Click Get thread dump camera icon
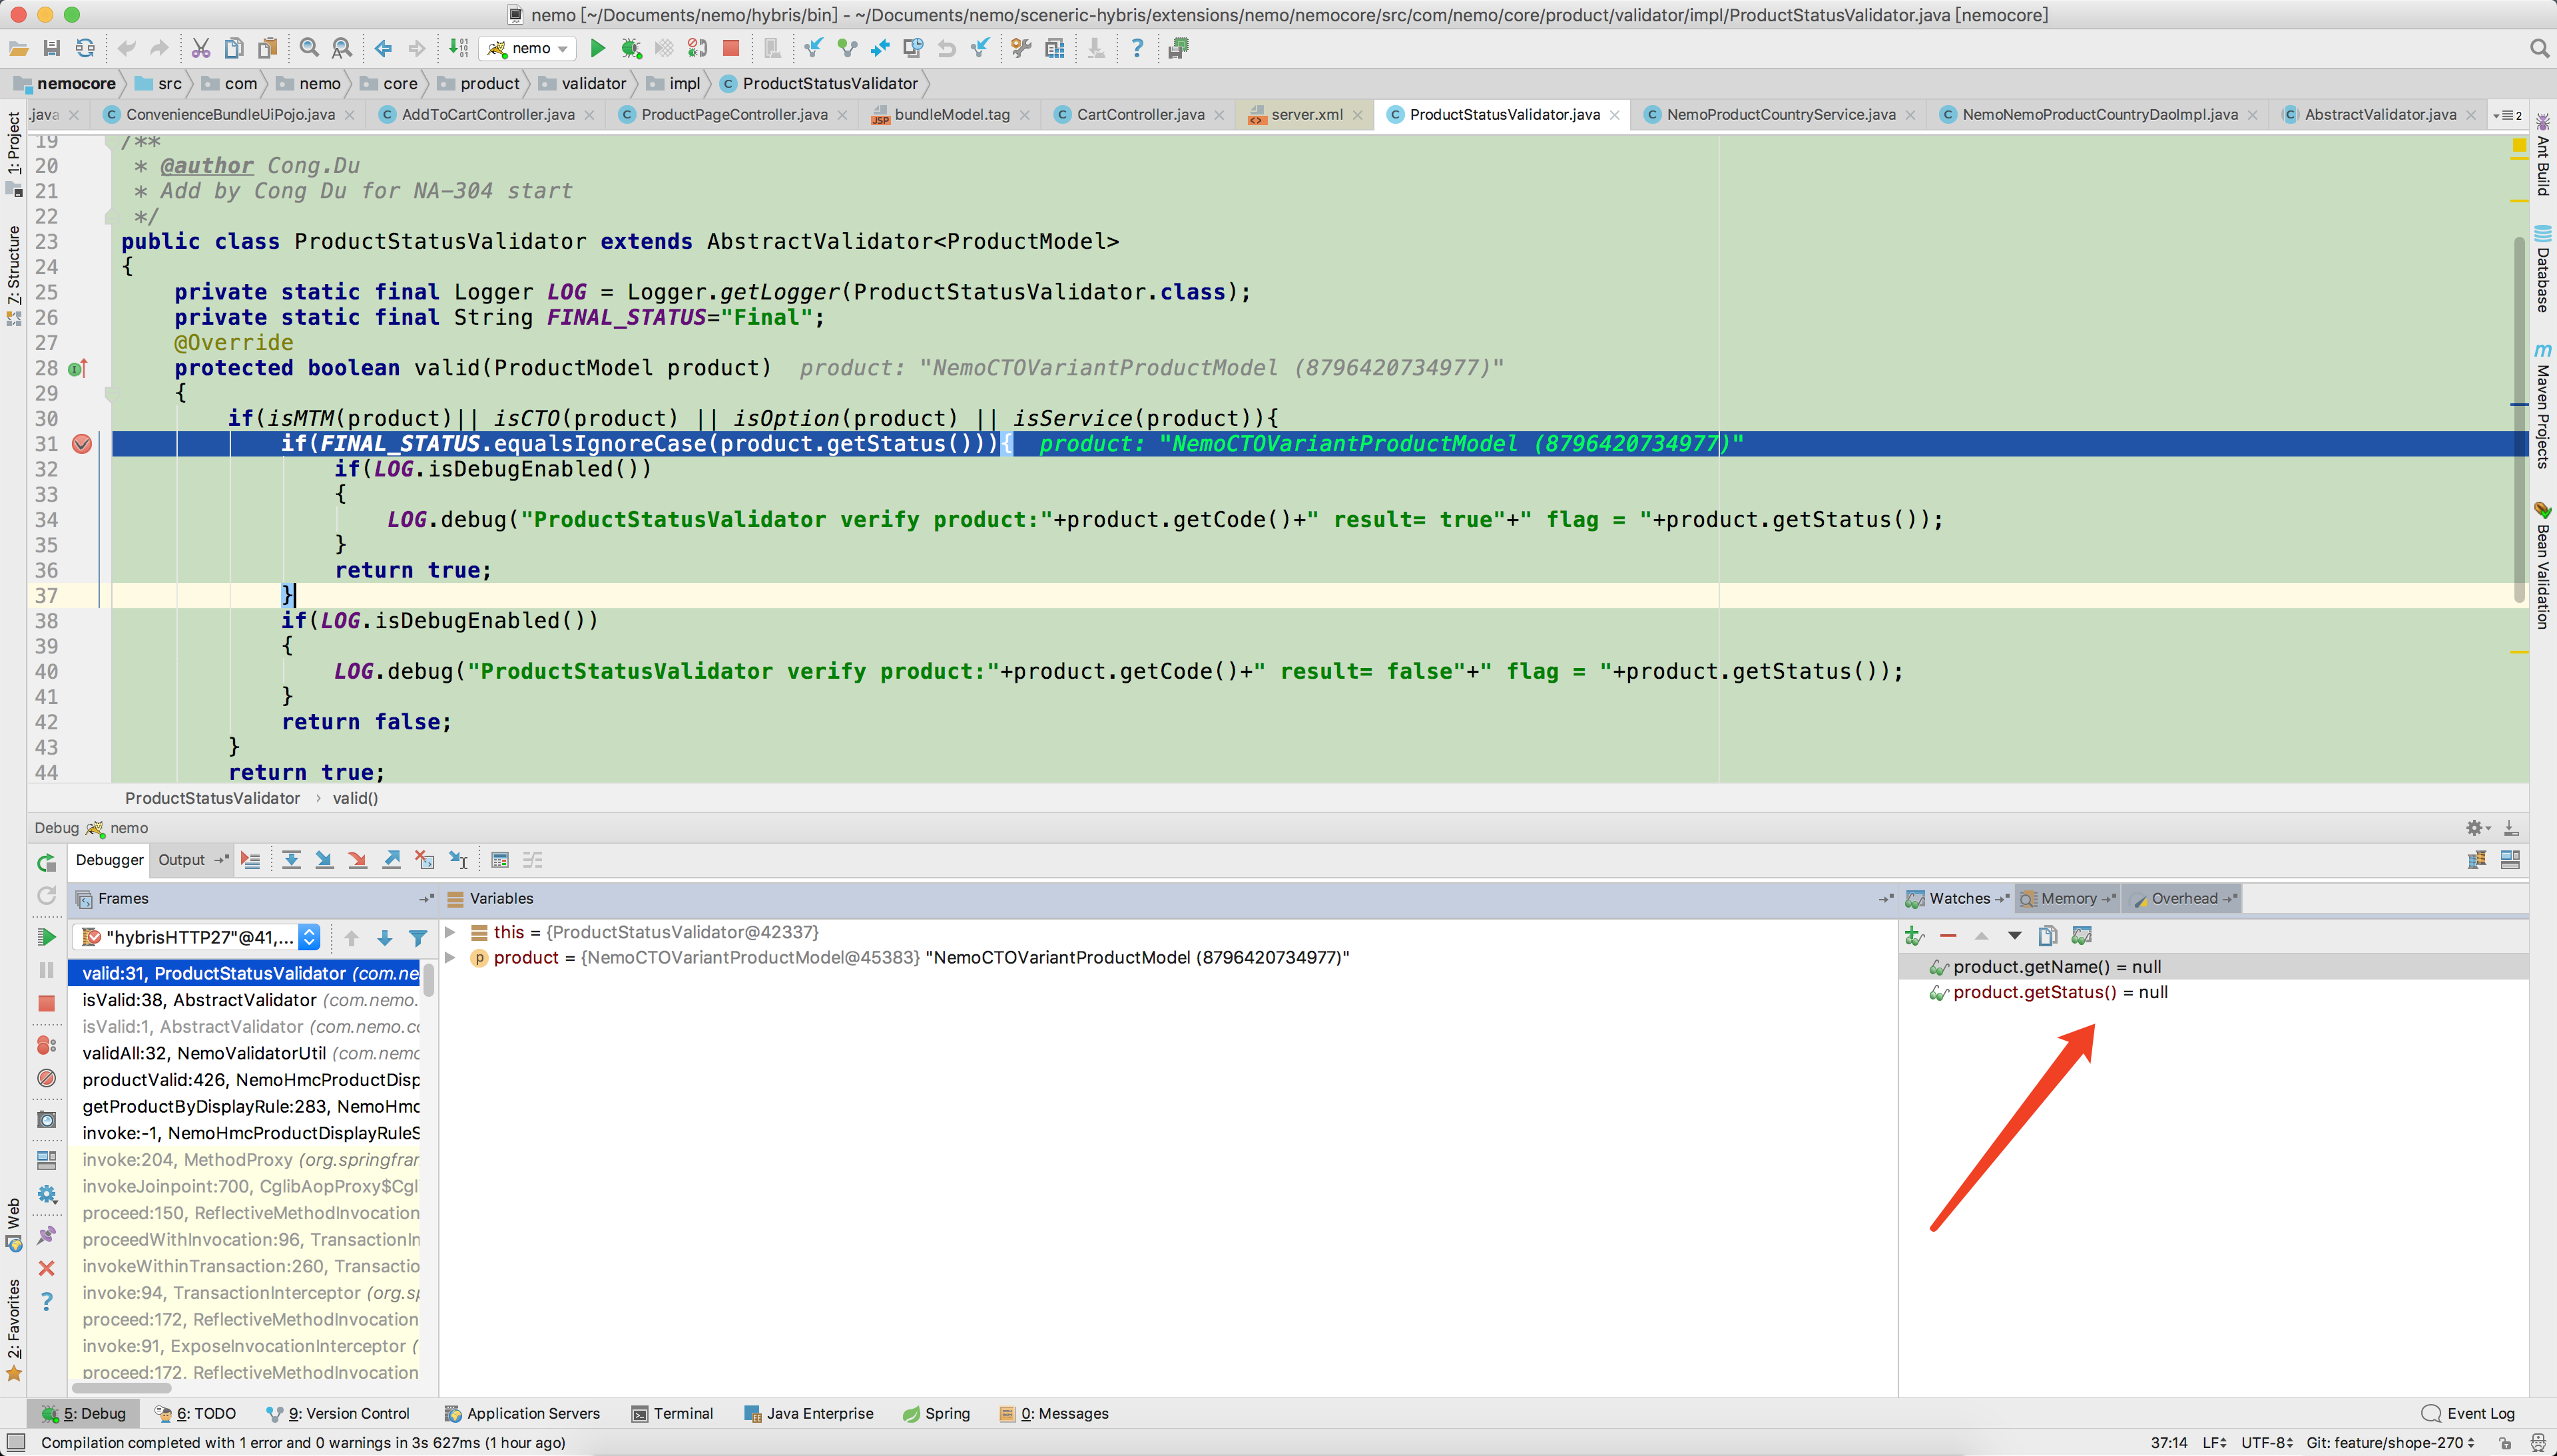This screenshot has height=1456, width=2557. pyautogui.click(x=46, y=1120)
